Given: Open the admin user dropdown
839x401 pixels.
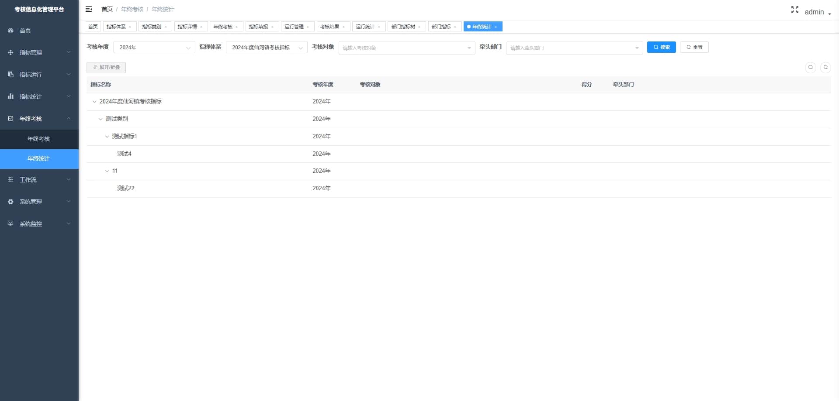Looking at the screenshot, I should click(x=818, y=12).
